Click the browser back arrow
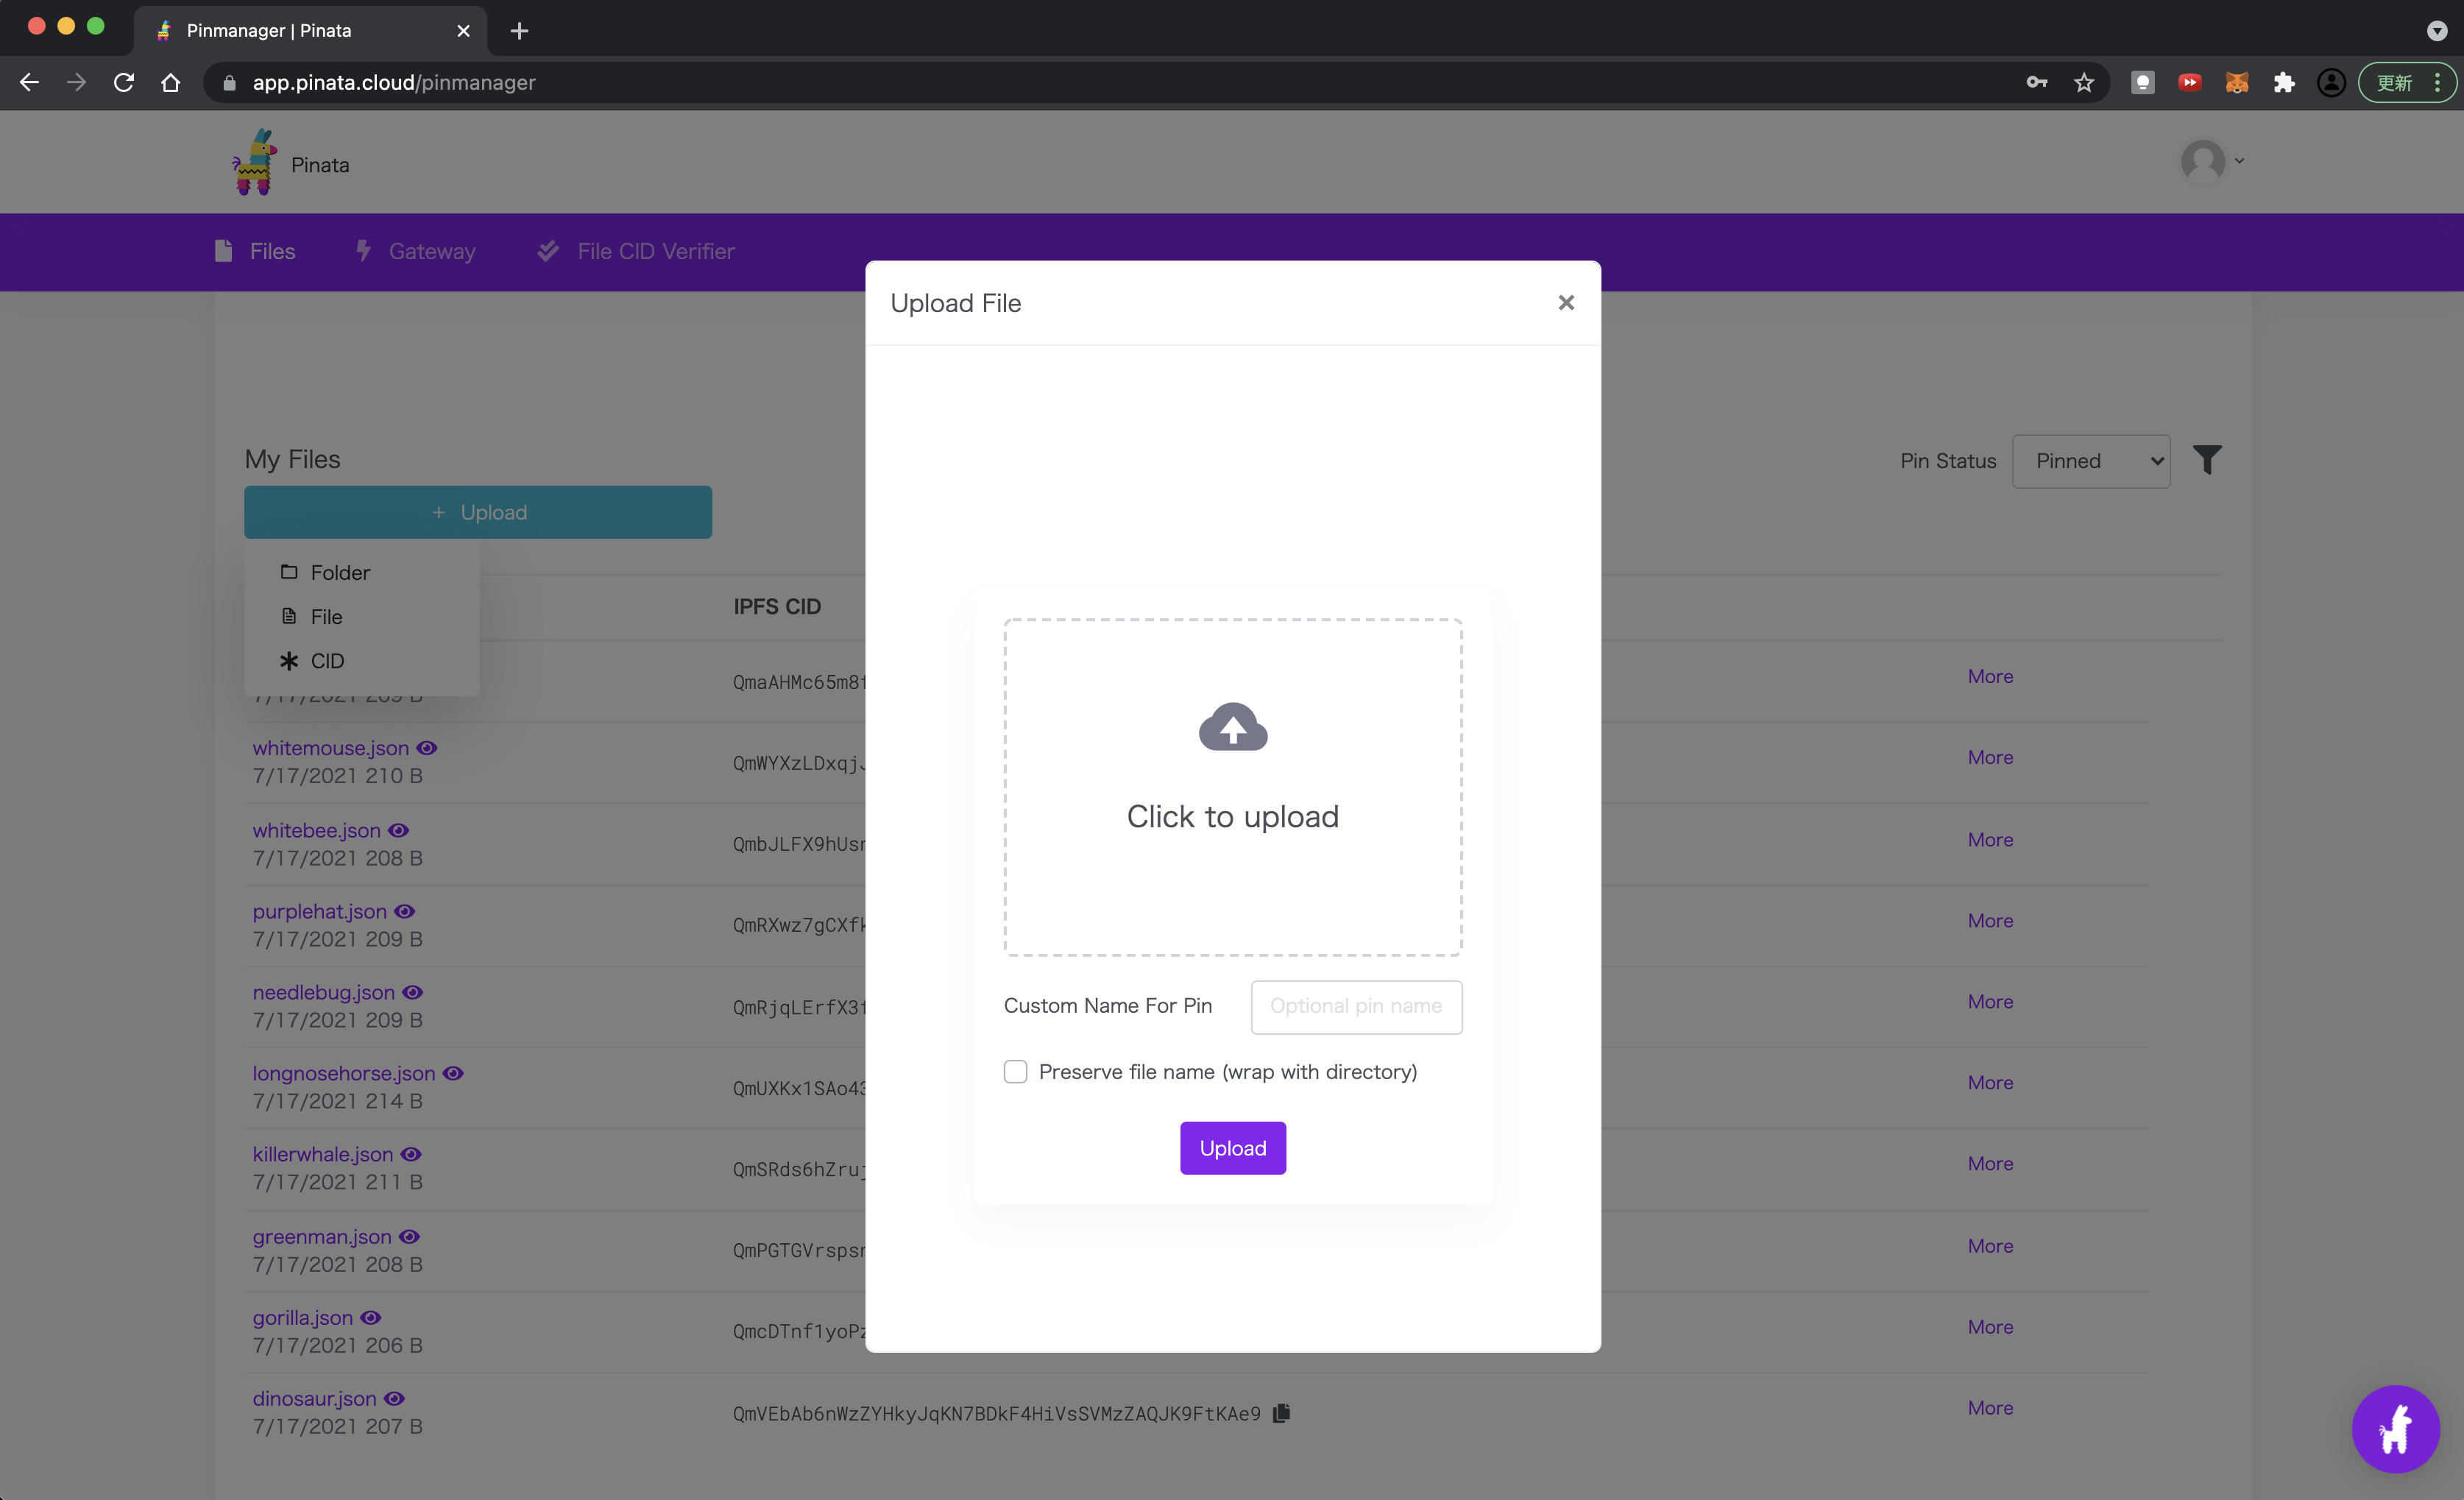The width and height of the screenshot is (2464, 1500). (x=29, y=82)
